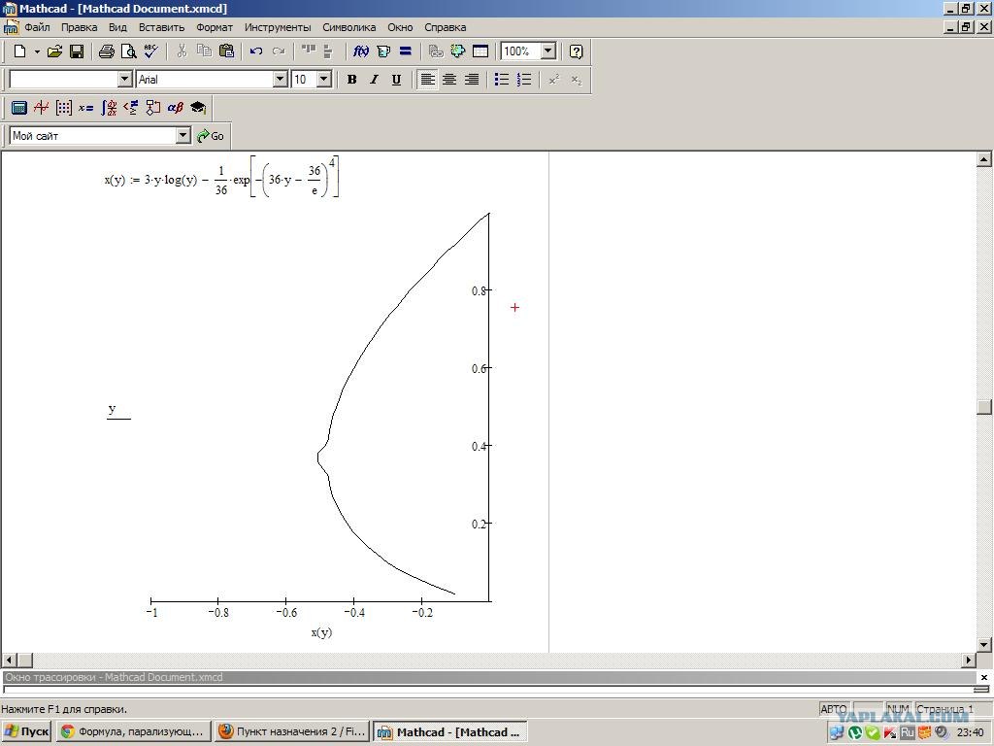The width and height of the screenshot is (994, 746).
Task: Expand the font size dropdown
Action: [x=324, y=80]
